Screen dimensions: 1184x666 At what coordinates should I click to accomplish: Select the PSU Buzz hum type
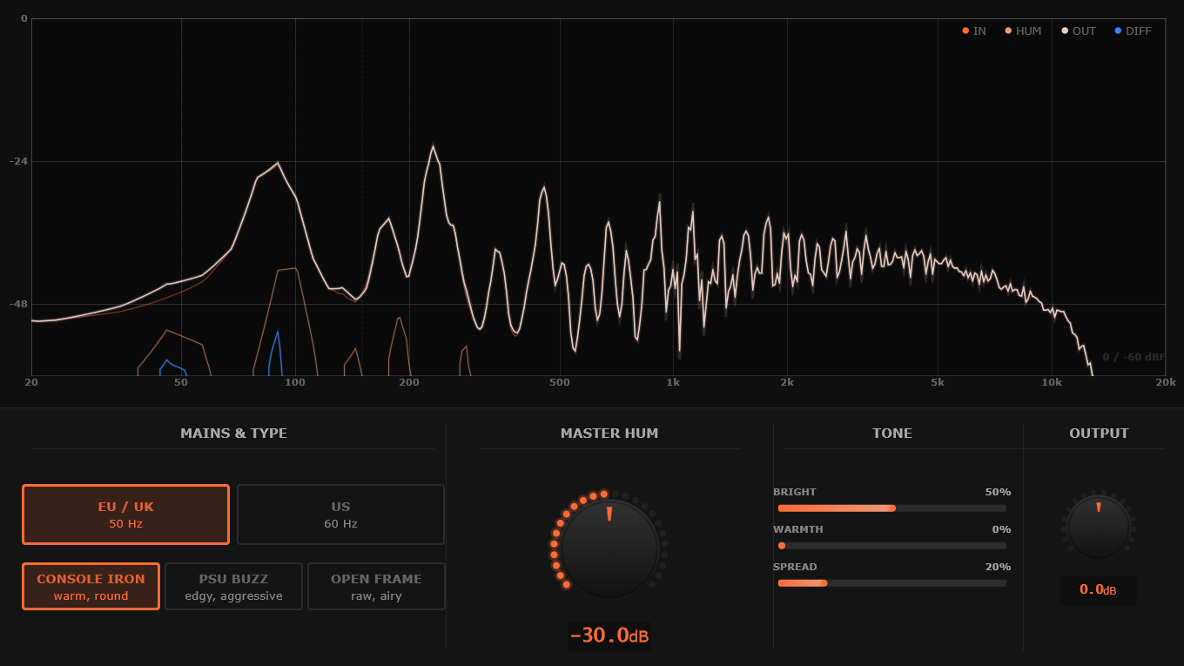click(233, 587)
